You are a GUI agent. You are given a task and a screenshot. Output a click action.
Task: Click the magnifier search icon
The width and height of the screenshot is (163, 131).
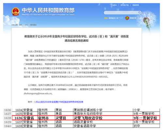(x=140, y=13)
